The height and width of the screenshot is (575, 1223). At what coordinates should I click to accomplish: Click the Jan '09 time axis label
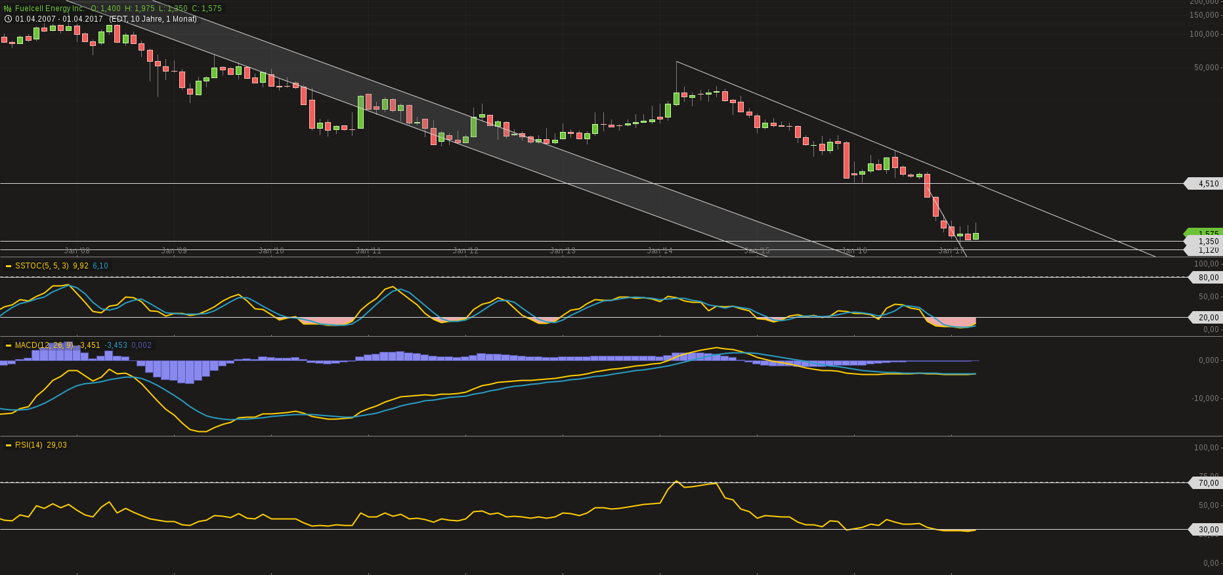[x=175, y=251]
